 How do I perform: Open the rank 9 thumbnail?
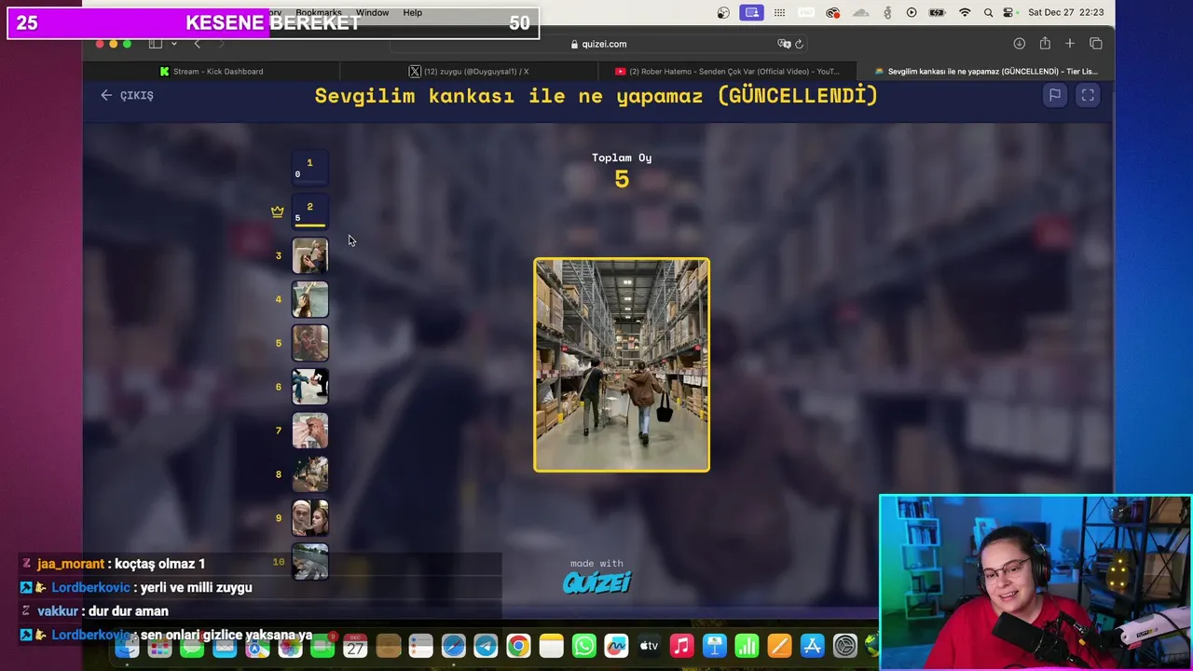pyautogui.click(x=310, y=518)
